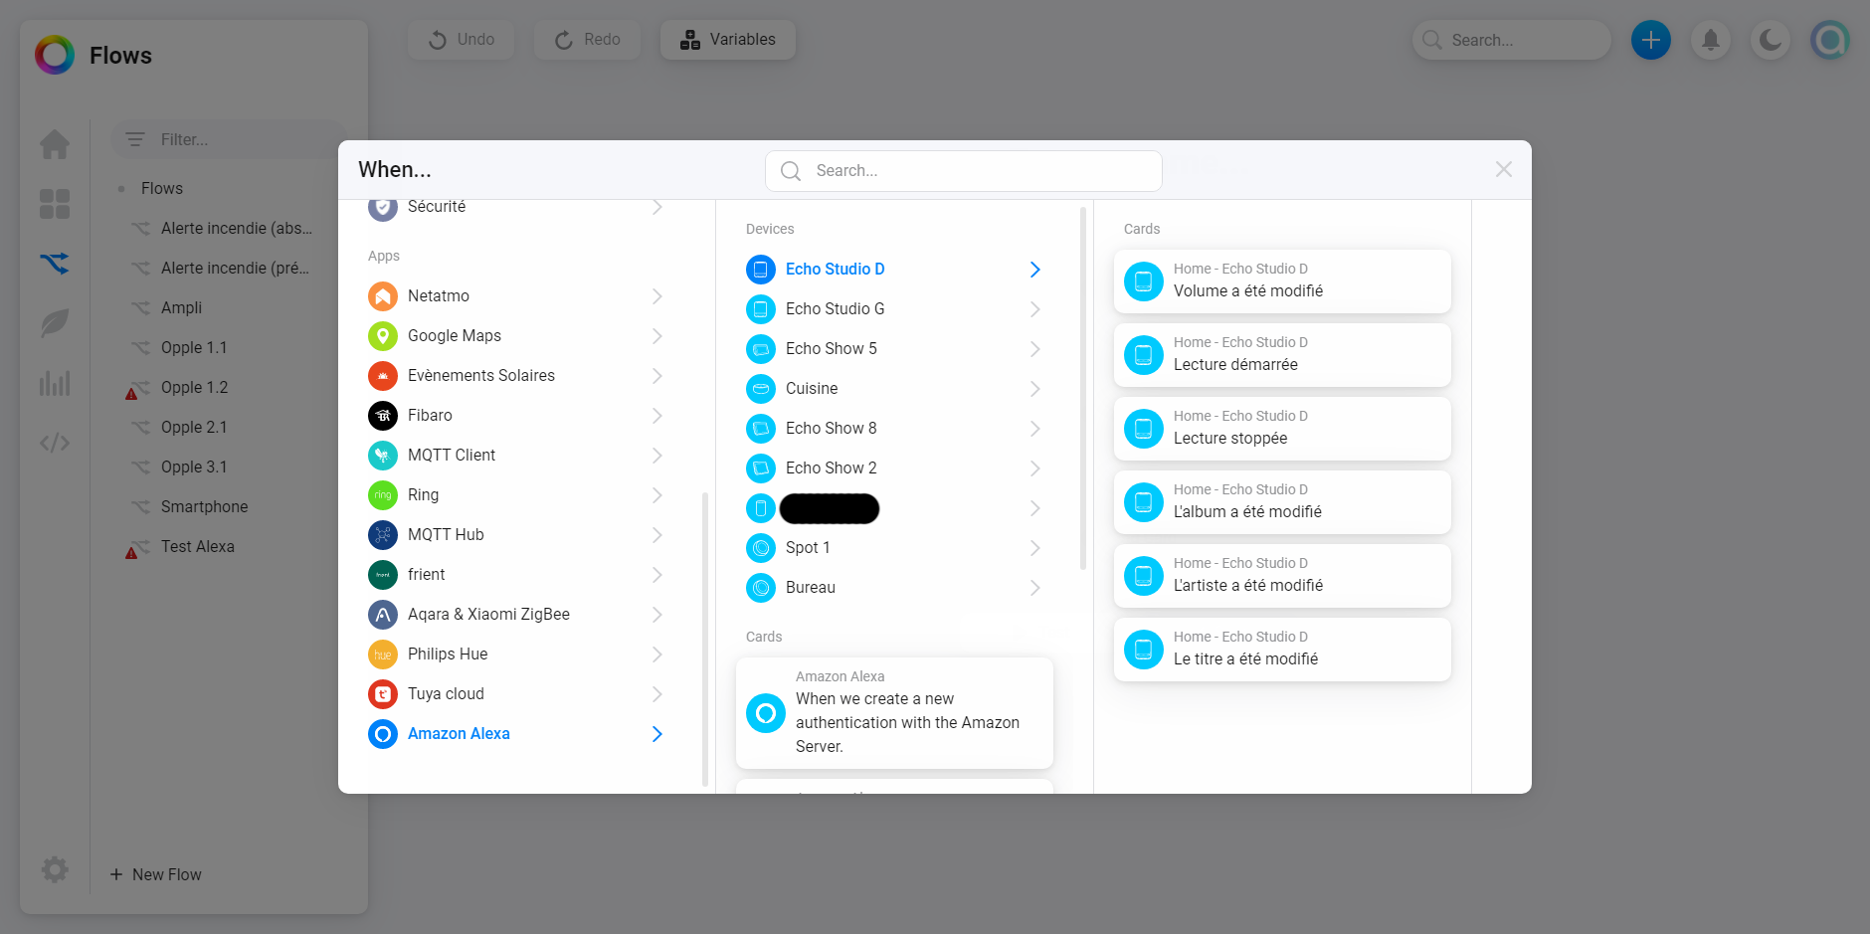The image size is (1870, 934).
Task: Click the Evènements Solaires app icon
Action: click(383, 376)
